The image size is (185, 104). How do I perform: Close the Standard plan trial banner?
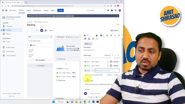click(x=118, y=16)
